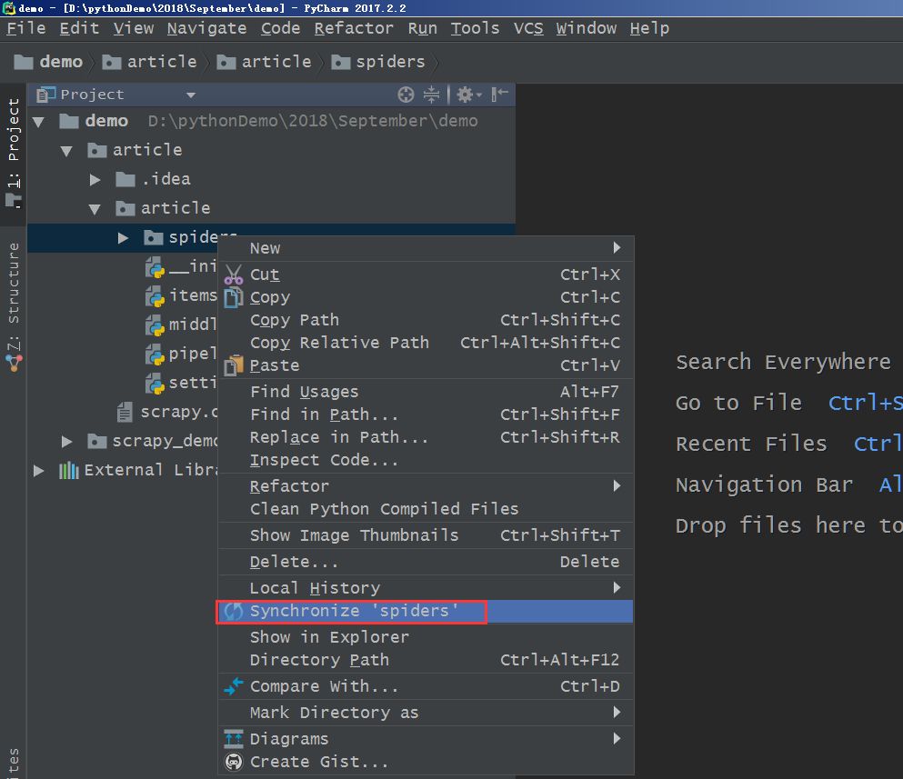This screenshot has height=779, width=903.
Task: Click the Collapse All icon in Project panel
Action: [431, 95]
